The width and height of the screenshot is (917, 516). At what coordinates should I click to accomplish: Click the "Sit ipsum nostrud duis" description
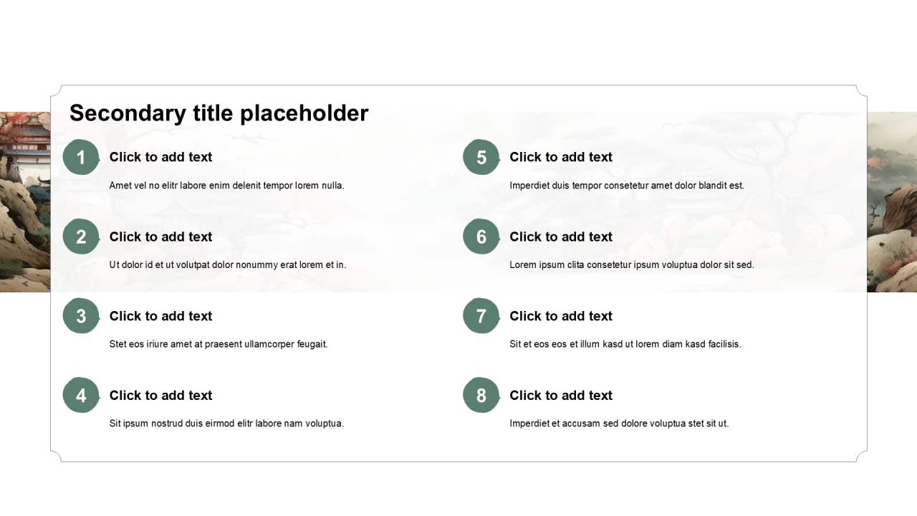tap(226, 424)
